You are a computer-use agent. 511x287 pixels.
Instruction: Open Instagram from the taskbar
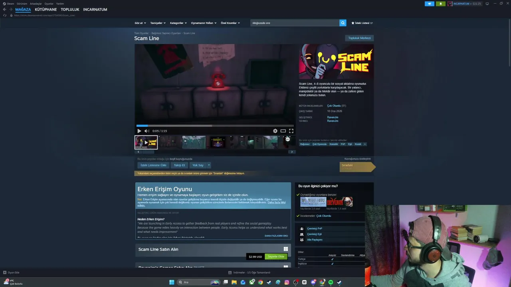pos(287,282)
